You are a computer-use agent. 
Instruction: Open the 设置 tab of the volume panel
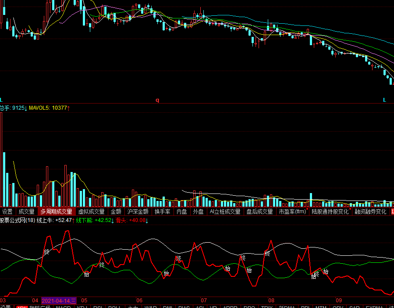[x=7, y=211]
